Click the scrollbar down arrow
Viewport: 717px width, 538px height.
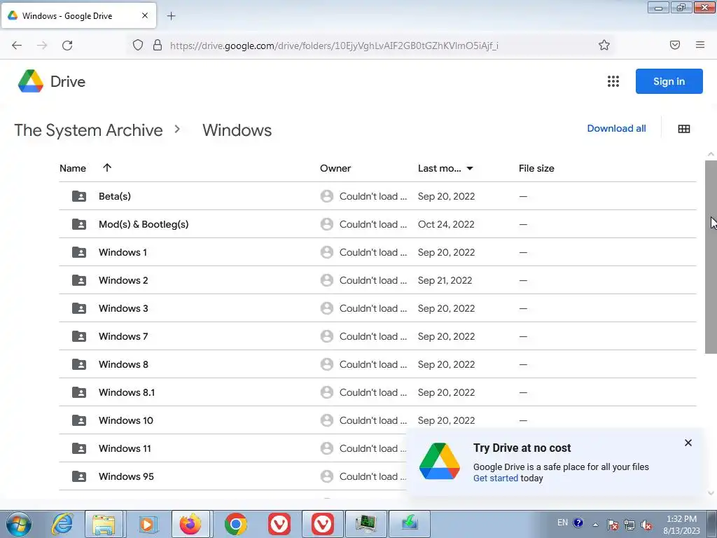[711, 492]
